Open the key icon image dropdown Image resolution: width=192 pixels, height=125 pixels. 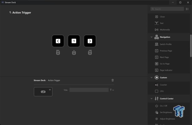[x=50, y=90]
